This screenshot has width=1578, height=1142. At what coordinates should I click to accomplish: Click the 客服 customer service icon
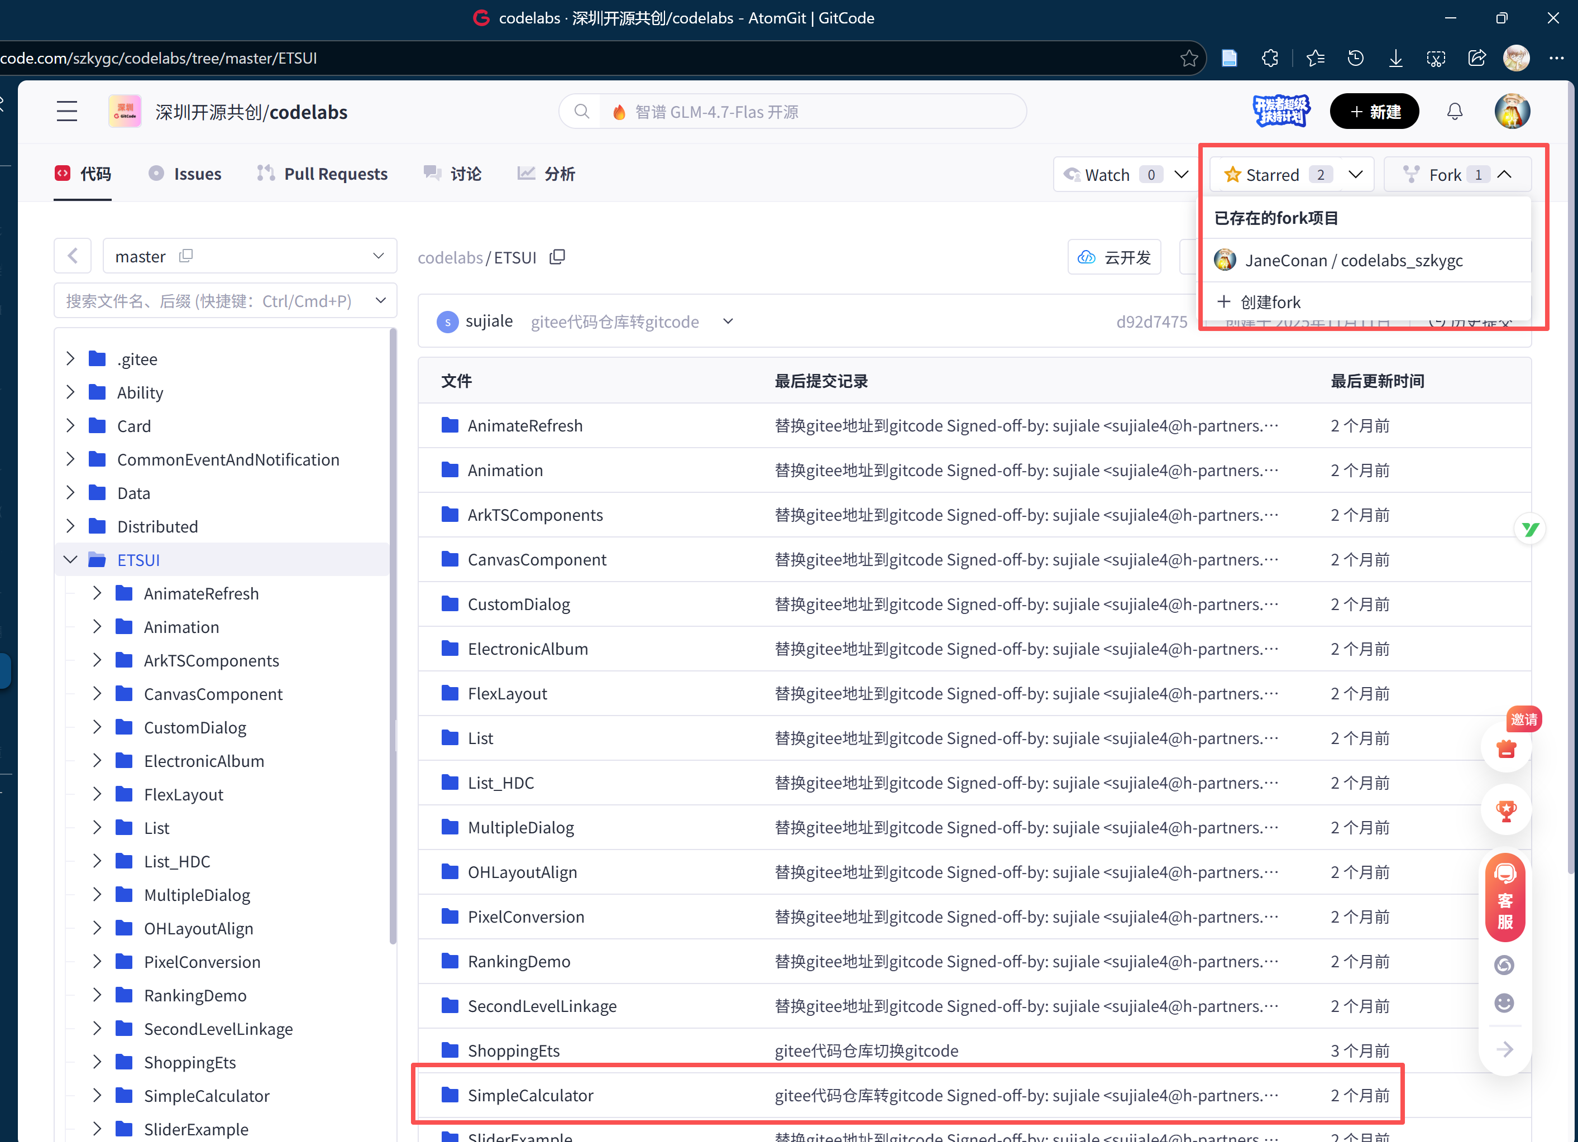1505,898
